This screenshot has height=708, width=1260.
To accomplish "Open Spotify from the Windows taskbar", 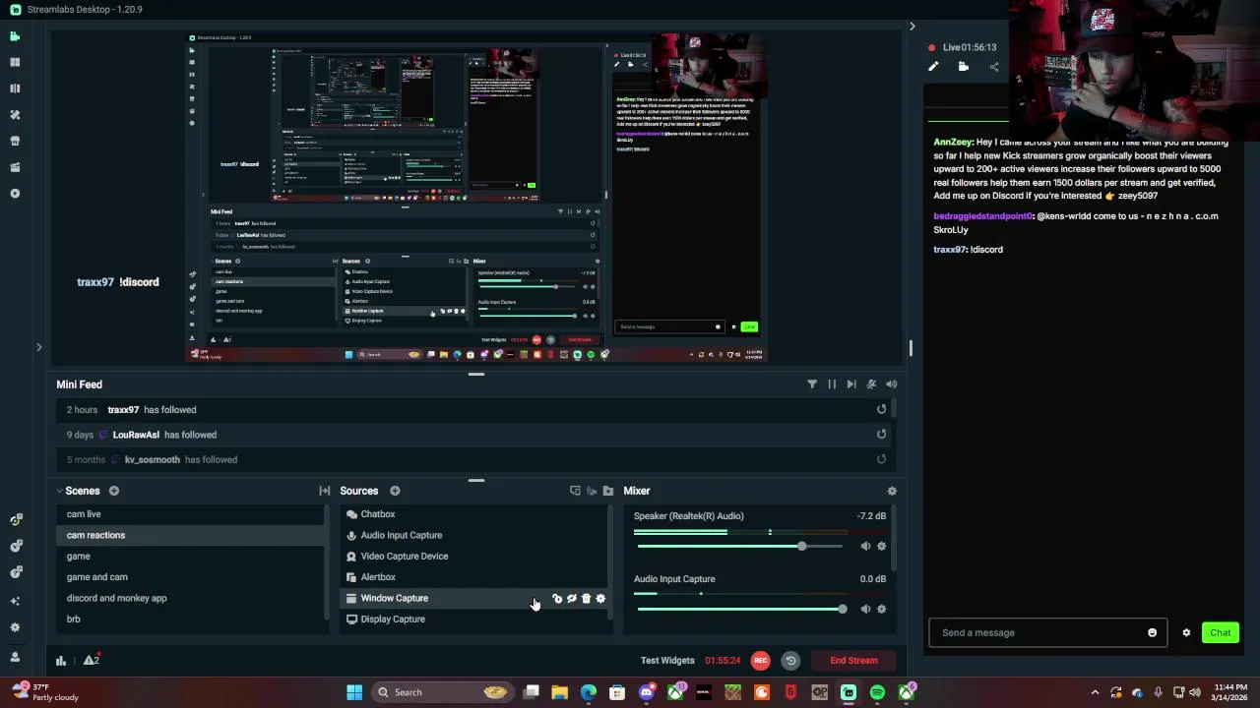I will [x=877, y=692].
